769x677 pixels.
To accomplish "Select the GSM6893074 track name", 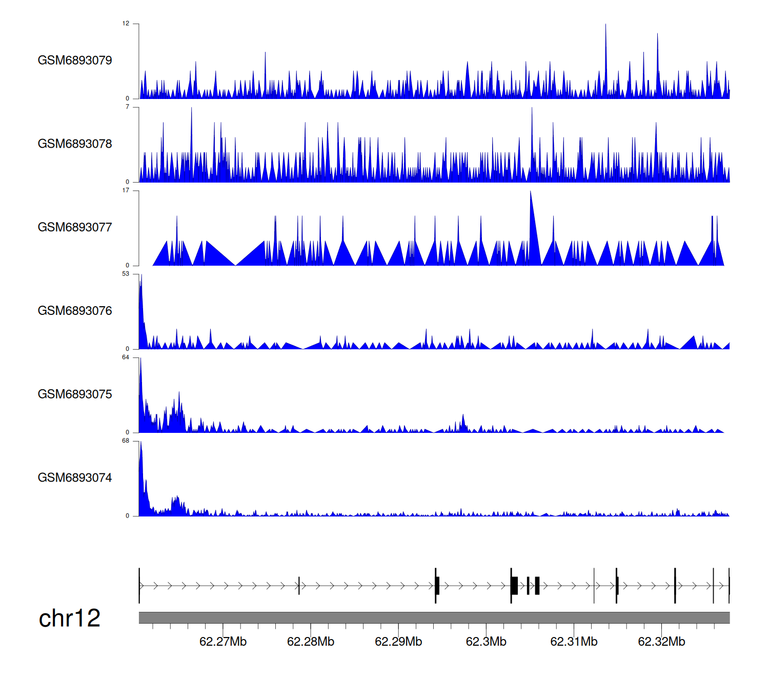I will 75,478.
